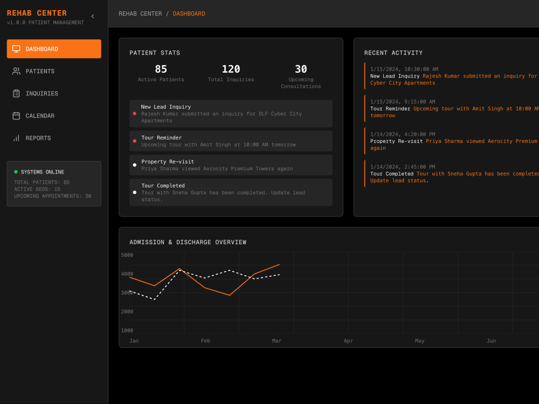The image size is (539, 404).
Task: Click the 9:15:00 AM activity entry
Action: coord(452,109)
